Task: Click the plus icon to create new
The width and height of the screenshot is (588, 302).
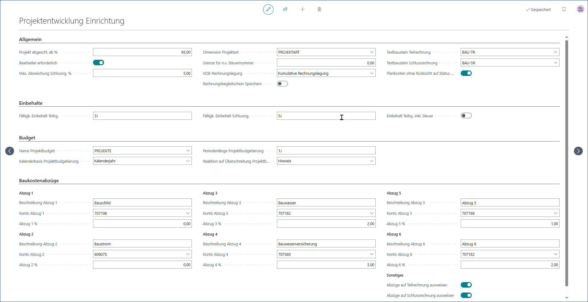Action: [302, 9]
